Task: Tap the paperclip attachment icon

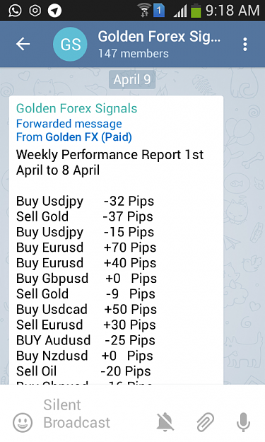Action: 206,422
